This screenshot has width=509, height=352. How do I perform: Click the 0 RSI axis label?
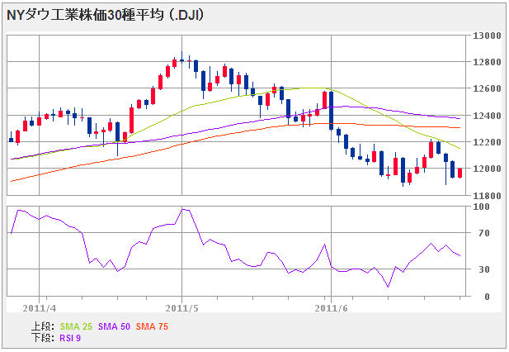tap(487, 297)
